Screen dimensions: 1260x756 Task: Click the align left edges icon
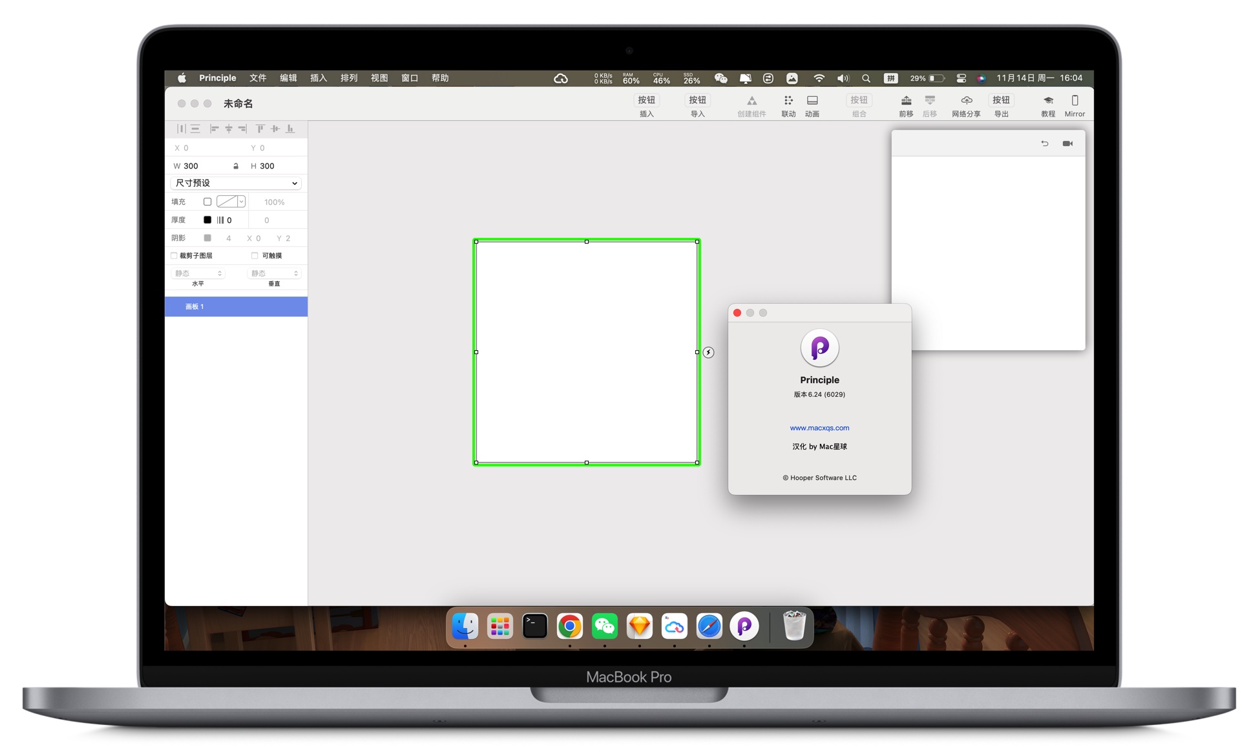coord(215,129)
